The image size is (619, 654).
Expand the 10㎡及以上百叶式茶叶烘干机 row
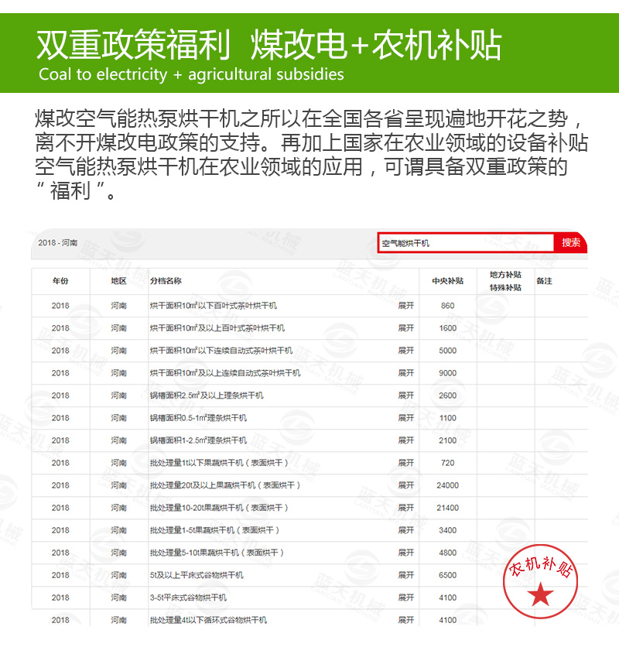405,328
